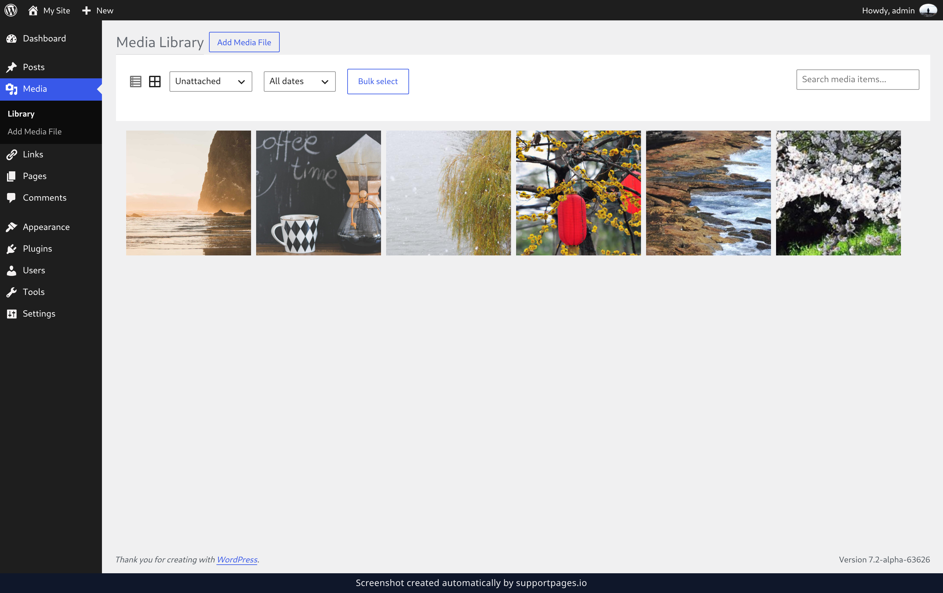Click the Users person icon
Screen dimensions: 943x593
[x=12, y=270]
